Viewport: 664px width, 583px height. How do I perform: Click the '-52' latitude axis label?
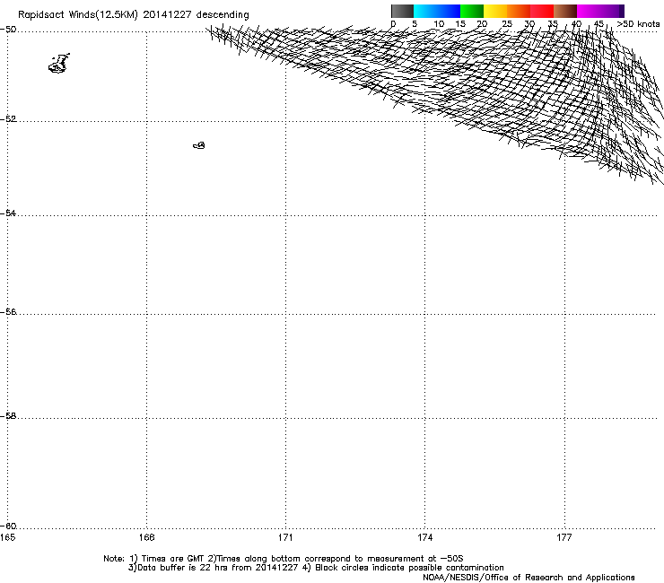(8, 119)
